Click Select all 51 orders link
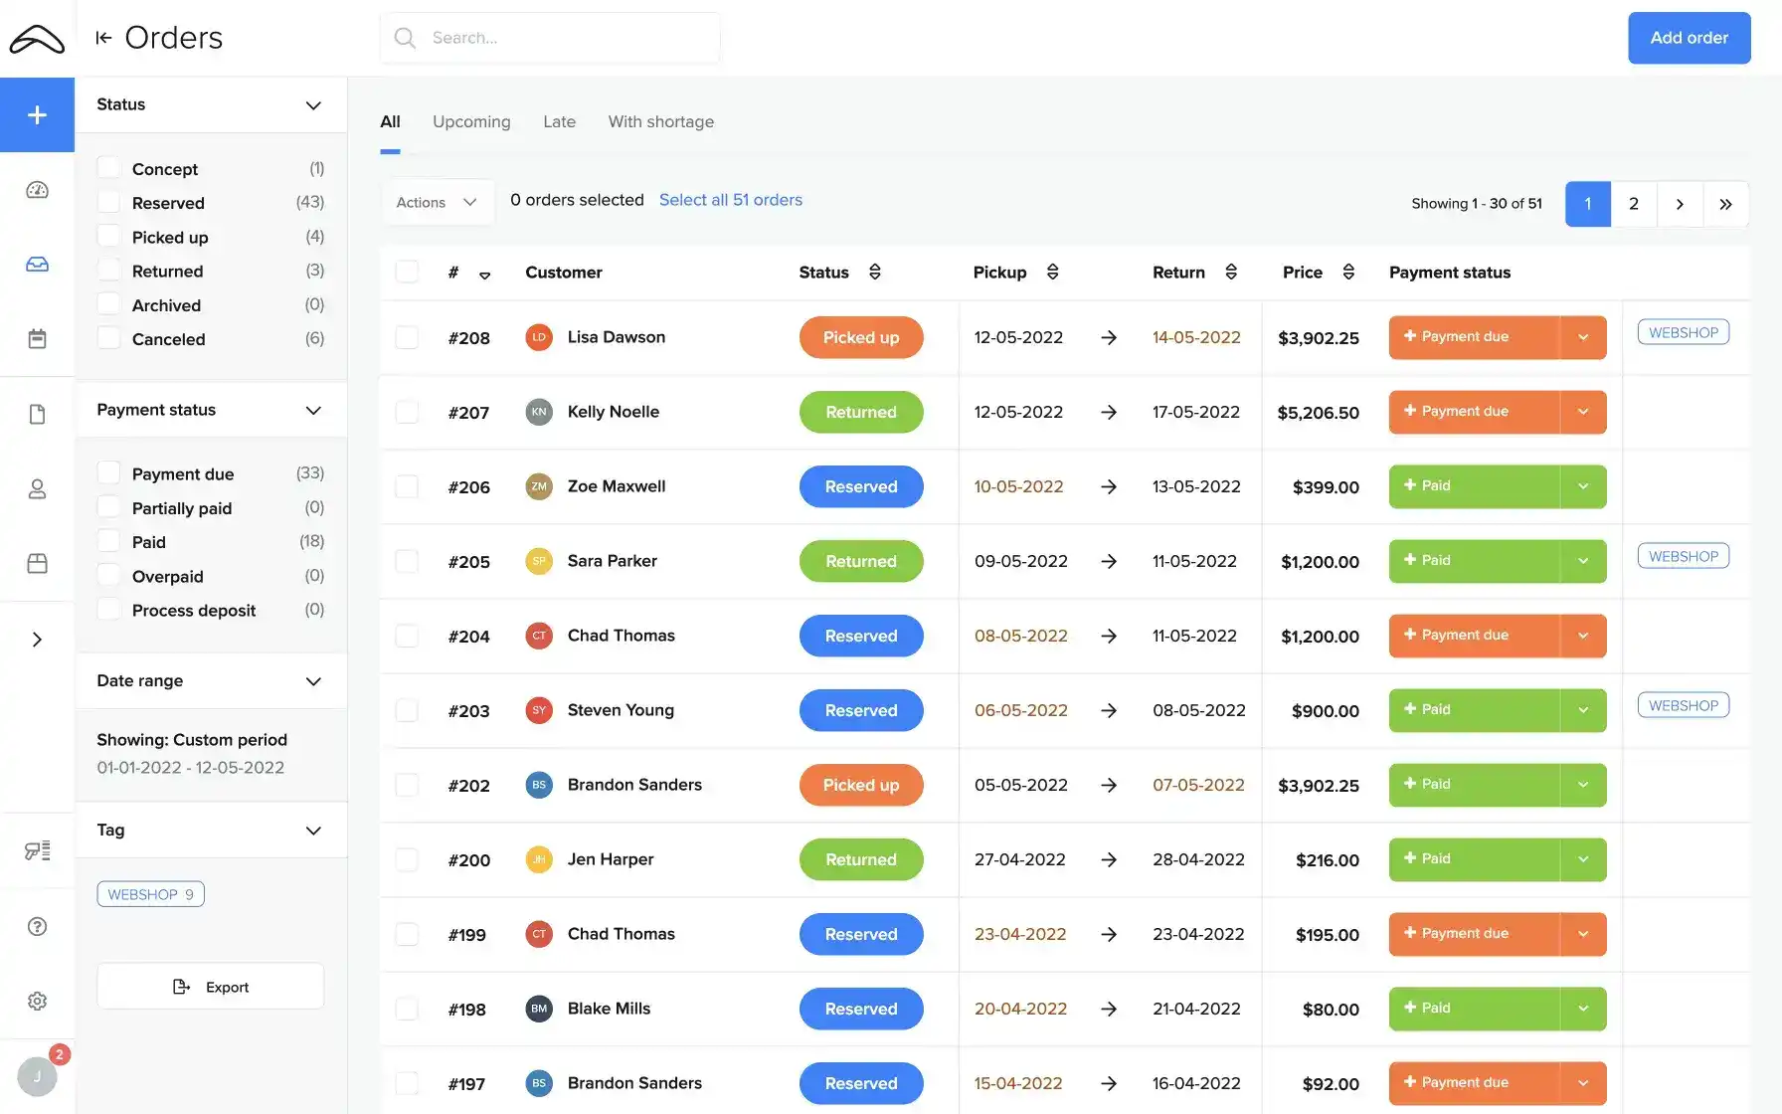This screenshot has height=1114, width=1782. (731, 199)
